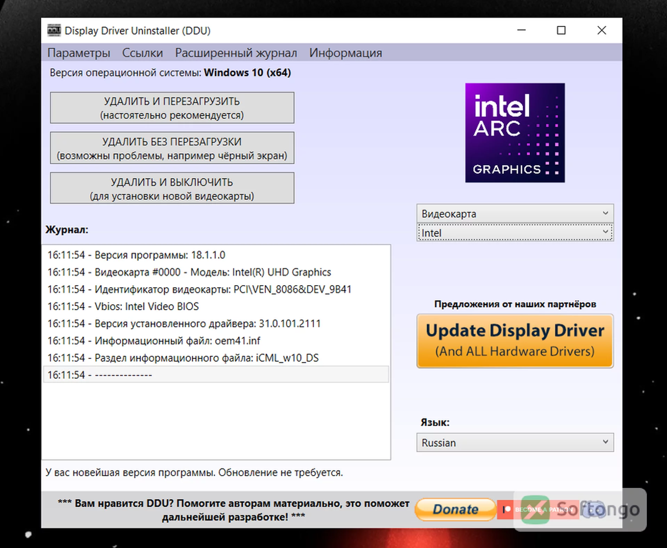Expand the Intel vendor dropdown

[x=515, y=233]
